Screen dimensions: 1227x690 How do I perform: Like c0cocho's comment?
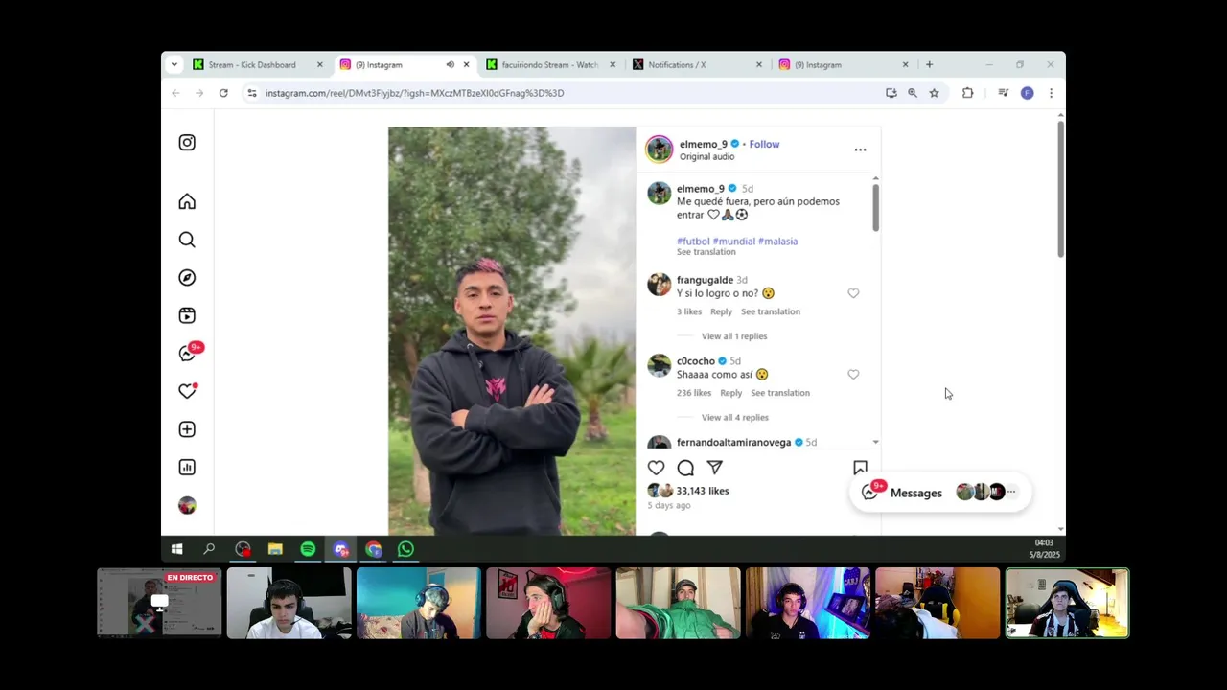(853, 375)
